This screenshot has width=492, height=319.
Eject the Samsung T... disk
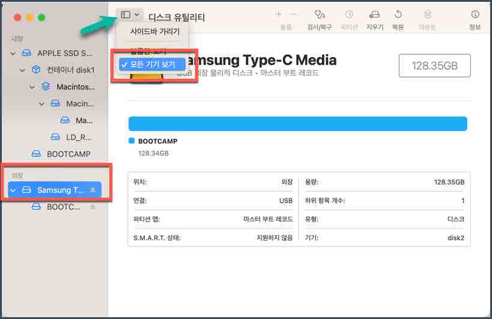tap(93, 190)
